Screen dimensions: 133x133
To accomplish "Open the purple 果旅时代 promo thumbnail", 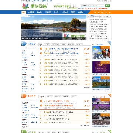I will (101, 67).
